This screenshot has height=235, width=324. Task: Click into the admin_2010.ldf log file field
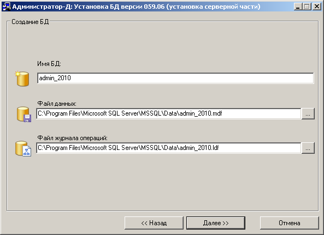(x=169, y=148)
